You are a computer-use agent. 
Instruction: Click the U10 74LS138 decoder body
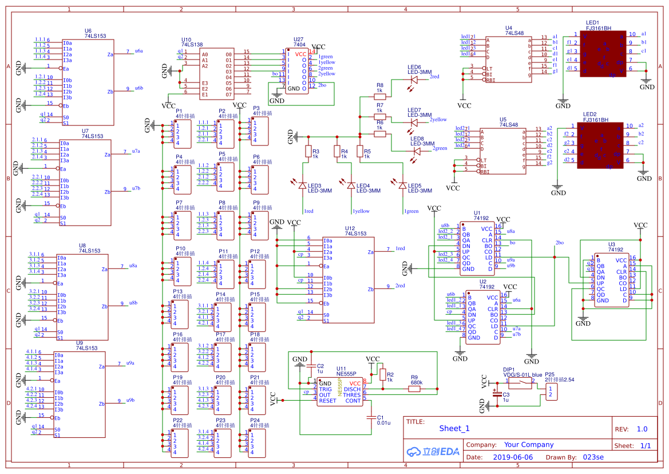[217, 74]
